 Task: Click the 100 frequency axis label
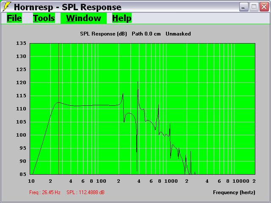(101, 181)
